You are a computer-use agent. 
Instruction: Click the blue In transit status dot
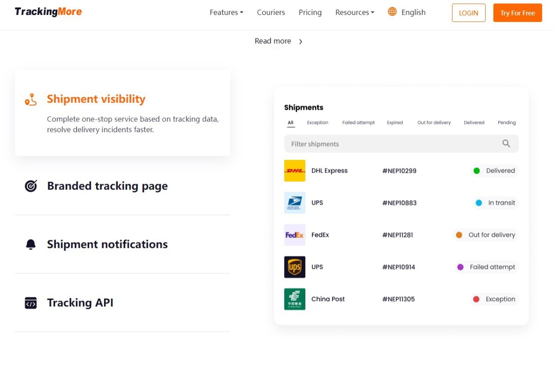pyautogui.click(x=479, y=203)
